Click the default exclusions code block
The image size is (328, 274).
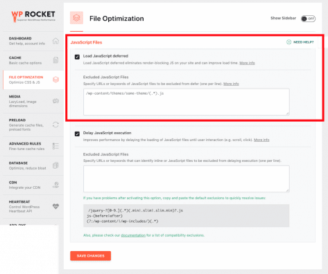tap(187, 216)
